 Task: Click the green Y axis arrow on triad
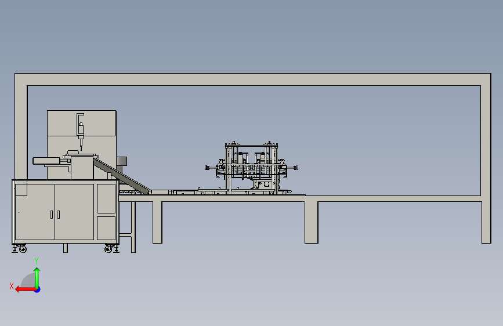pos(37,277)
